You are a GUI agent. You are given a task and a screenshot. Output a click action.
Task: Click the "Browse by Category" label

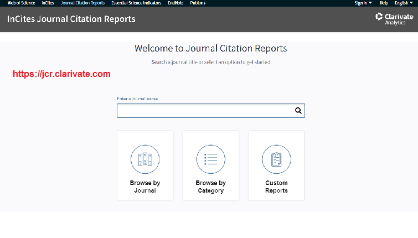click(x=210, y=187)
